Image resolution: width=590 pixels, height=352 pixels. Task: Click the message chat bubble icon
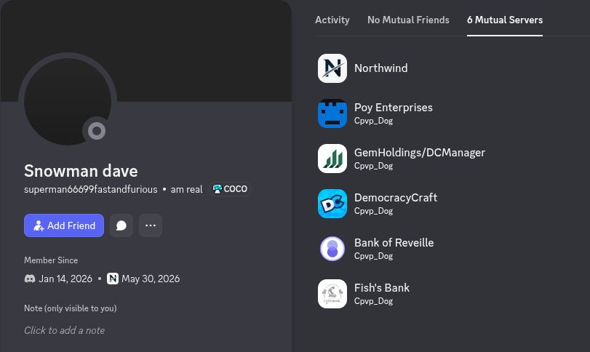click(121, 225)
